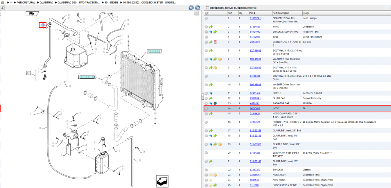Open QUADTRAC breadcrumb level
This screenshot has height=188, width=391.
47,2
